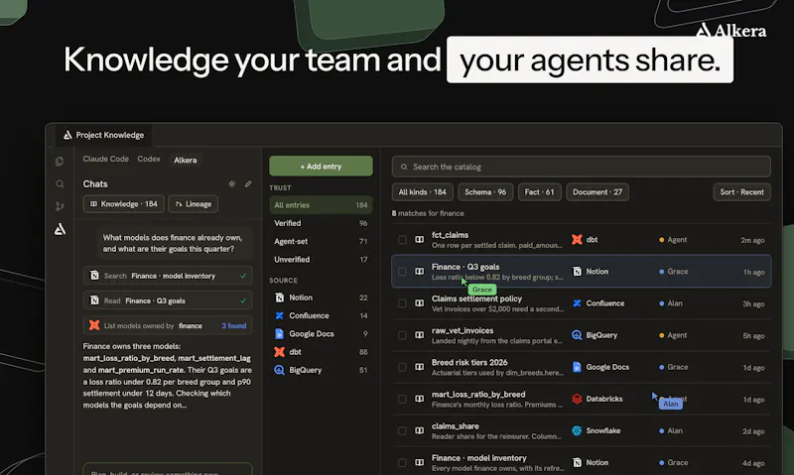Select the Agent-set trust filter
794x475 pixels.
tap(321, 241)
